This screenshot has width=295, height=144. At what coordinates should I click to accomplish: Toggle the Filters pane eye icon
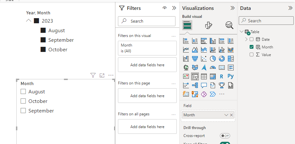click(x=165, y=8)
